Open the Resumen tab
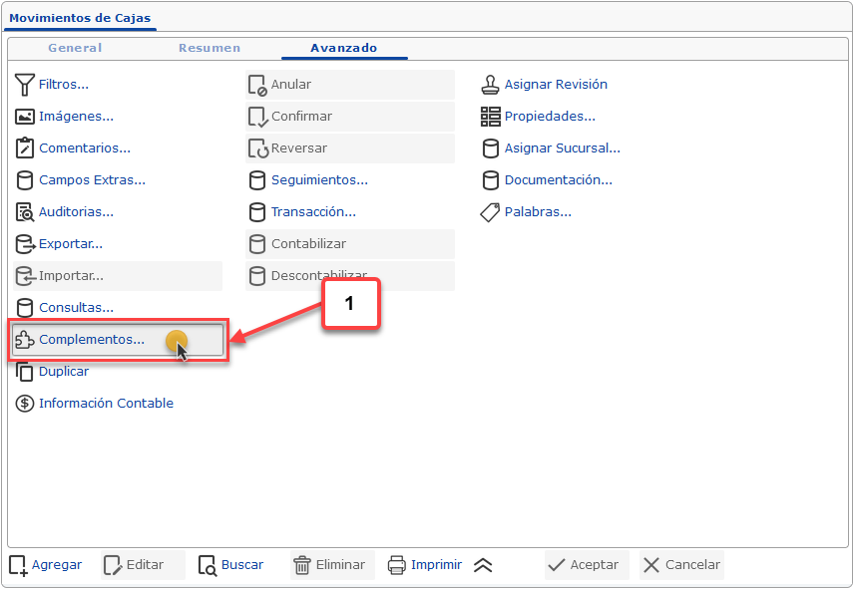 click(210, 48)
